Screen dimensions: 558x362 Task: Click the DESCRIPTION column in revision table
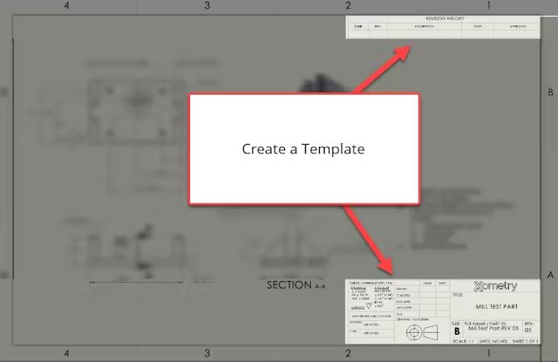click(x=424, y=26)
